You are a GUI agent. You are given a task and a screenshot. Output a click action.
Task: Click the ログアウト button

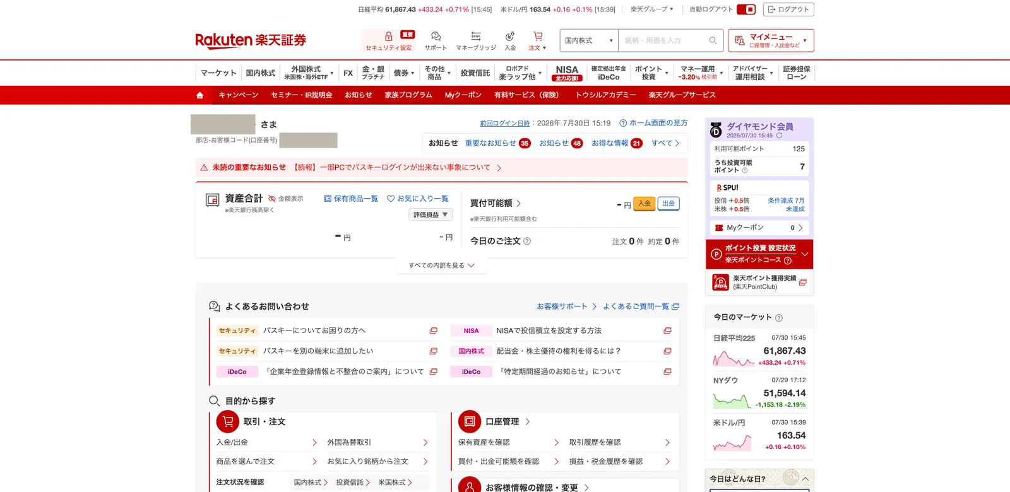tap(788, 9)
